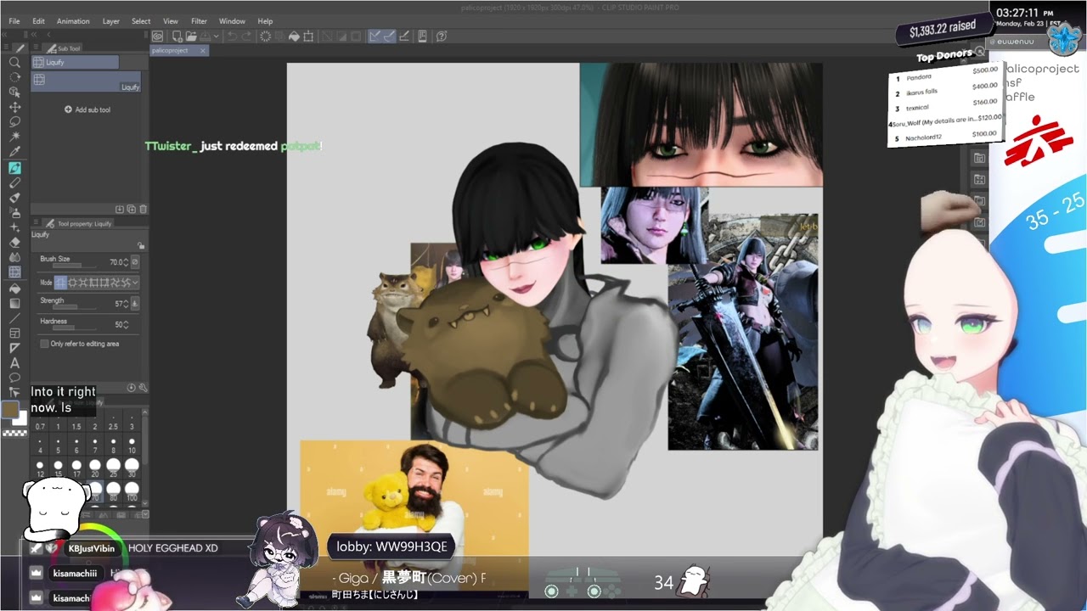Select the Eyedropper tool
This screenshot has width=1087, height=611.
[x=14, y=152]
